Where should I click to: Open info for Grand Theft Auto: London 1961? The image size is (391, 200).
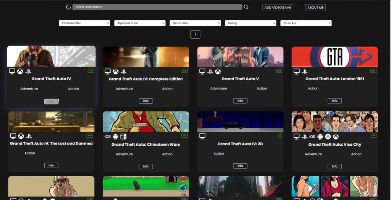click(x=334, y=101)
